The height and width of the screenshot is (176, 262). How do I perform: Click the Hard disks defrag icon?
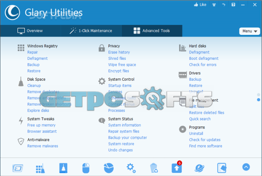coord(183,48)
